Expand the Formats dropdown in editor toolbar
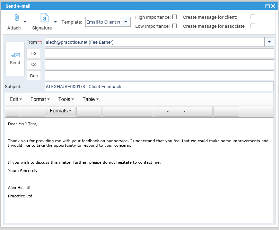 point(61,111)
